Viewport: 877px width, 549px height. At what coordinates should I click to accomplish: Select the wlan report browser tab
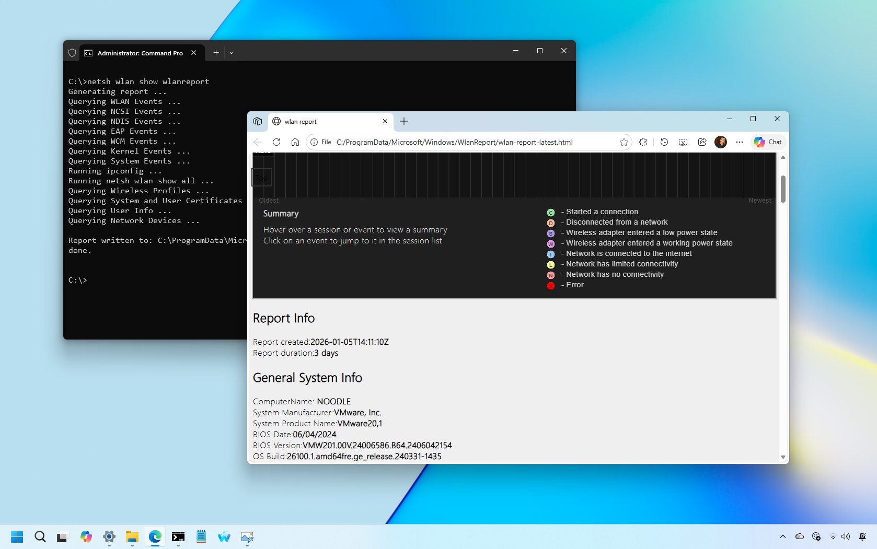(314, 121)
